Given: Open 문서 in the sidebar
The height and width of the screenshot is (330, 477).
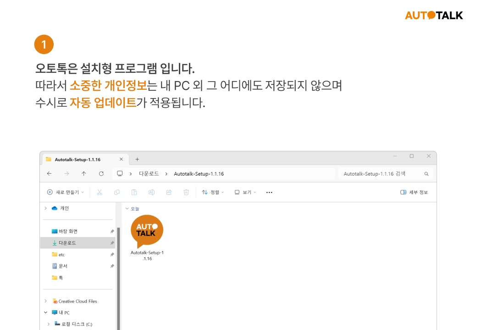Looking at the screenshot, I should point(60,266).
